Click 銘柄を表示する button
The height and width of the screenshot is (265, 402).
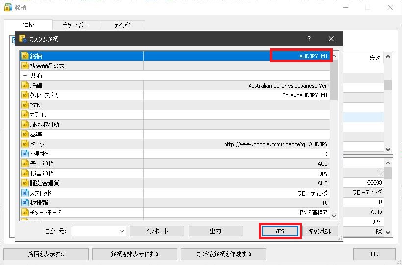[x=46, y=254]
